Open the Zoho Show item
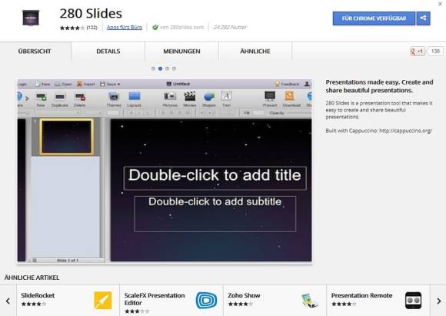 point(275,300)
